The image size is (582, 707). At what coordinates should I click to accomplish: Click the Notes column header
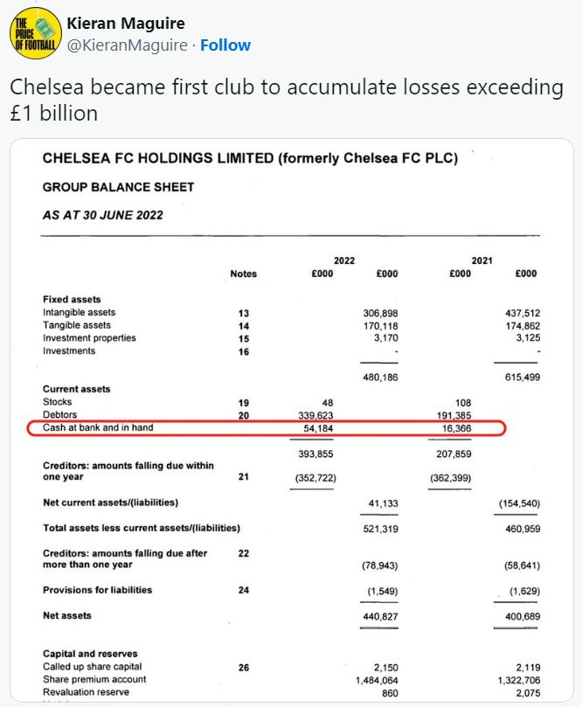(243, 274)
